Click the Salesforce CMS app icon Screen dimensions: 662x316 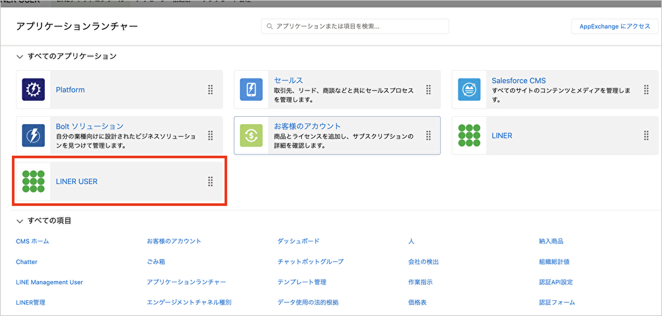[x=469, y=90]
